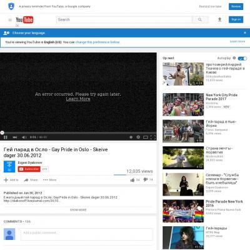Click the Subscribe button

(x=29, y=169)
